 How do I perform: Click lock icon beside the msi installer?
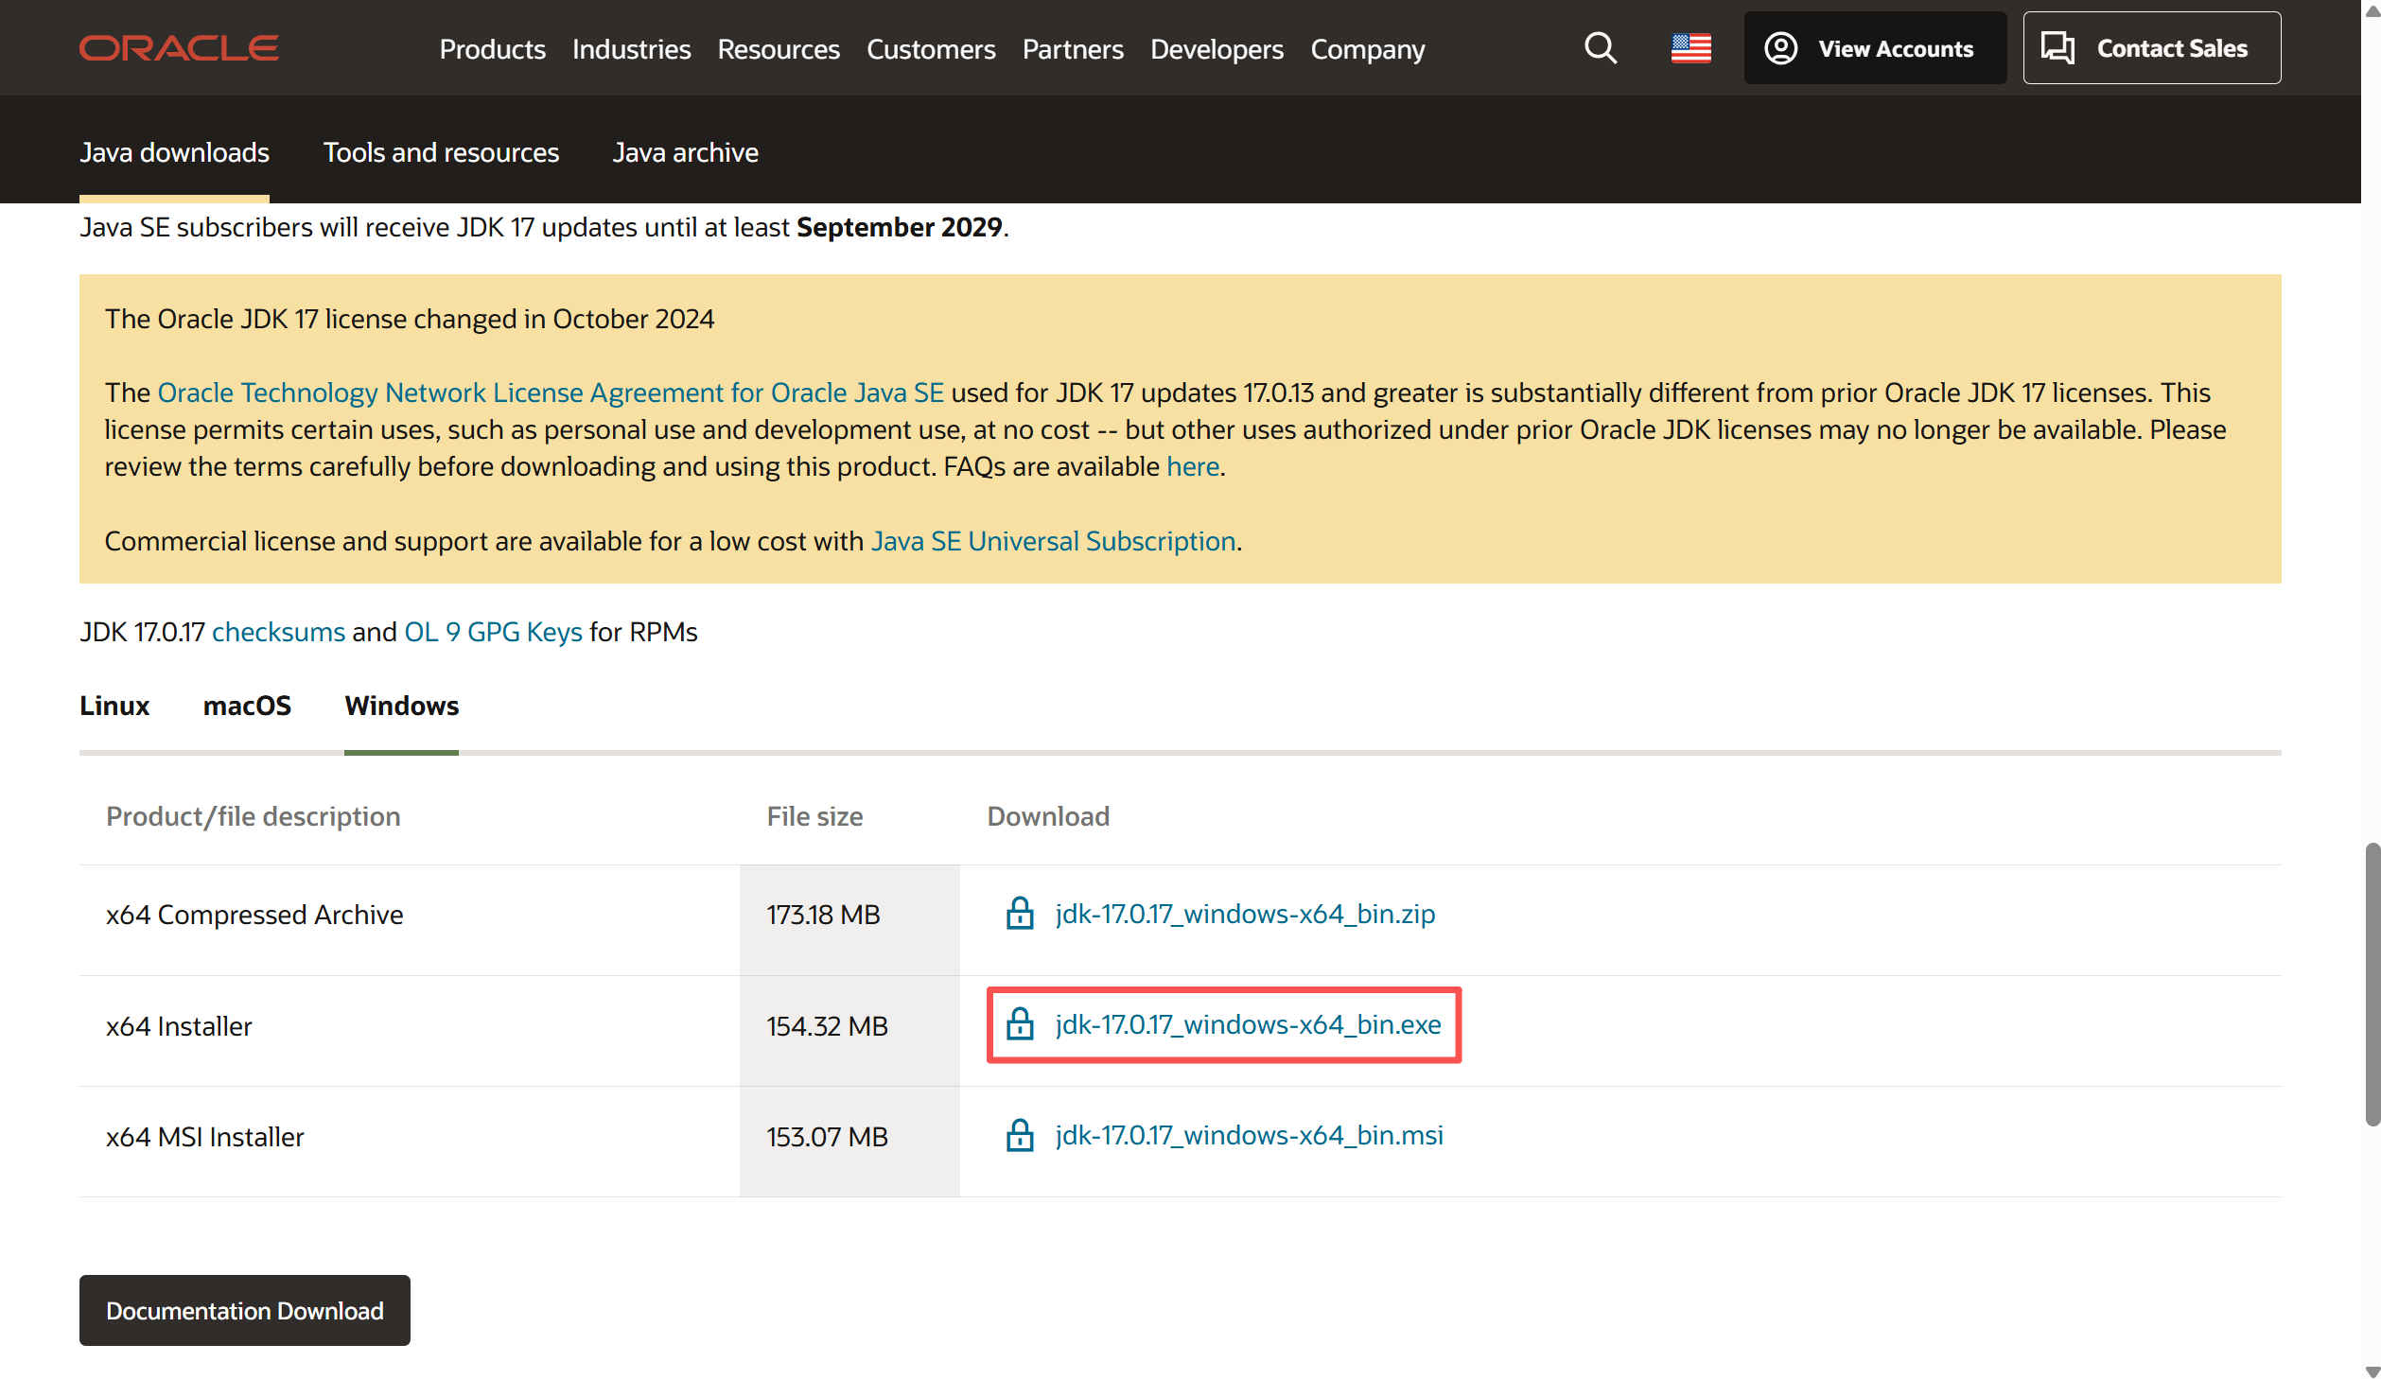1019,1135
